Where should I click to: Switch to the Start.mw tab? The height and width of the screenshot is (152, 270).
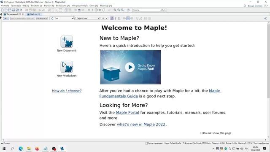[x=34, y=14]
